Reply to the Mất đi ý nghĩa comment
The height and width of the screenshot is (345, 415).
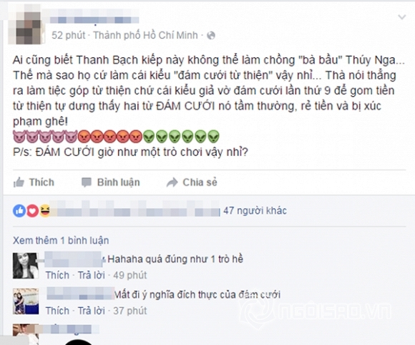coord(92,311)
